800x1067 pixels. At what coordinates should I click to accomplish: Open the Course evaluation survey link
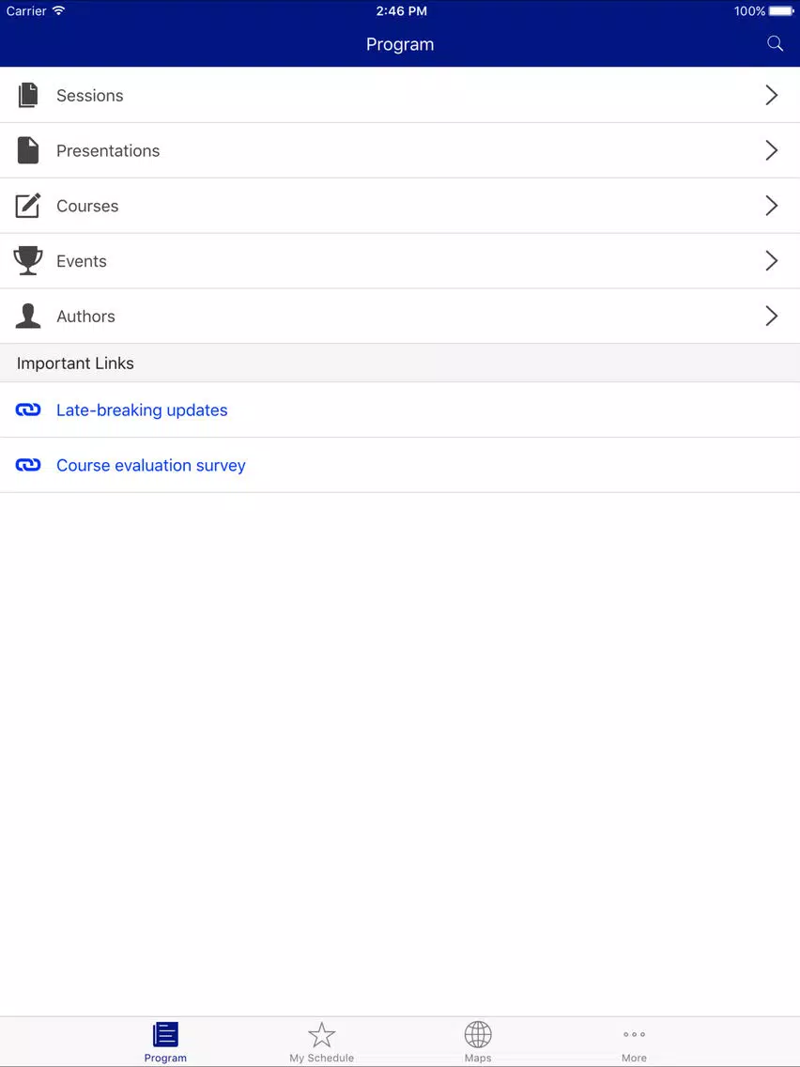pyautogui.click(x=151, y=465)
